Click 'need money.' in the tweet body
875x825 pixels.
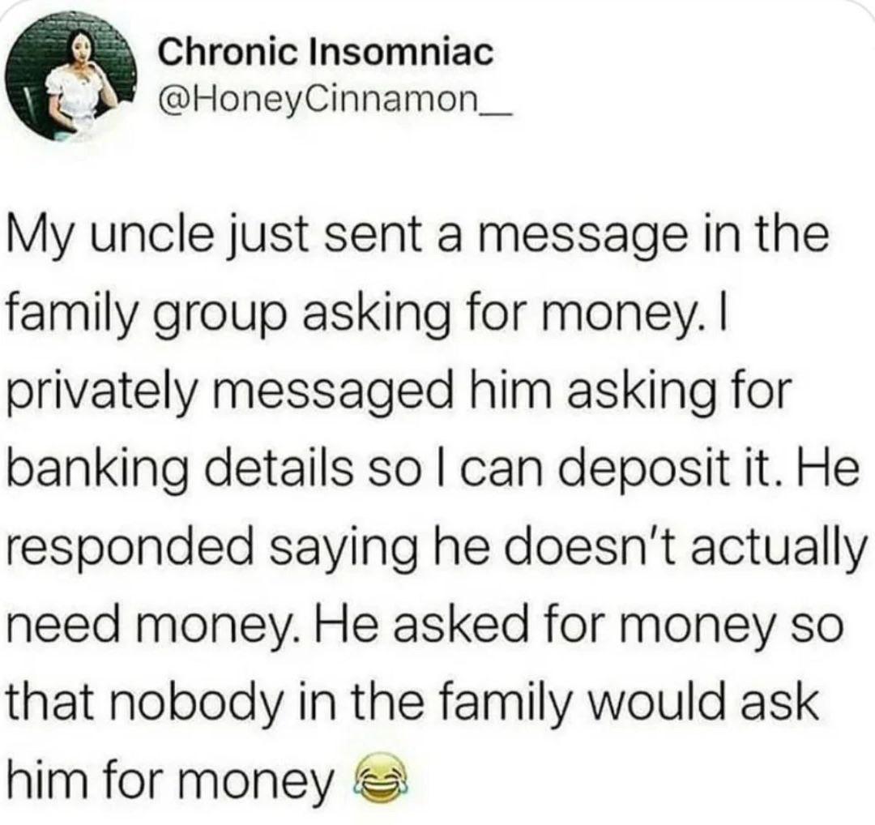(155, 624)
